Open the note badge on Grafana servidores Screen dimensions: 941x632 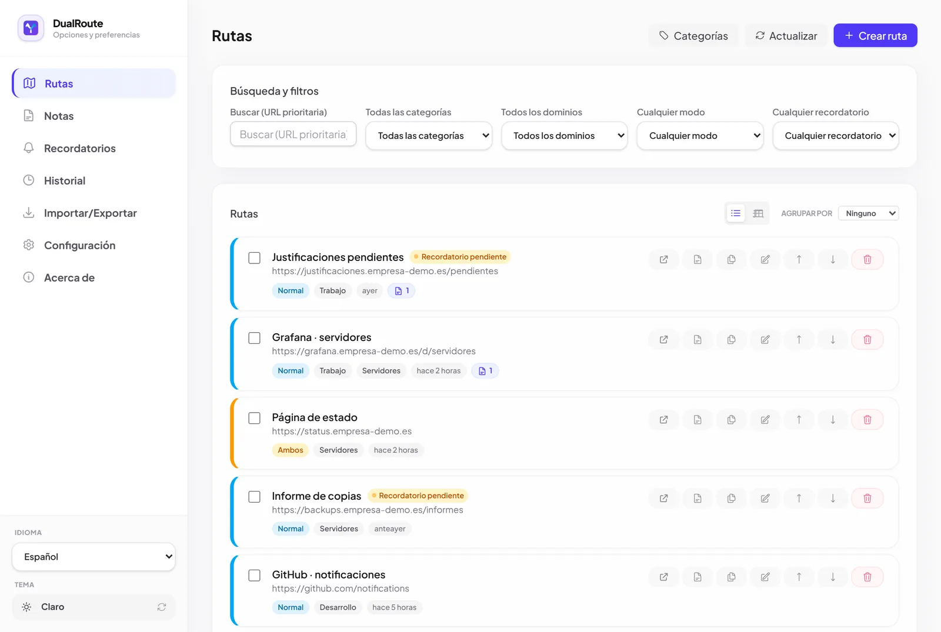pos(485,370)
